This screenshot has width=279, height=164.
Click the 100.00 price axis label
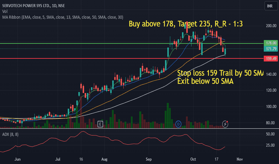(271, 106)
